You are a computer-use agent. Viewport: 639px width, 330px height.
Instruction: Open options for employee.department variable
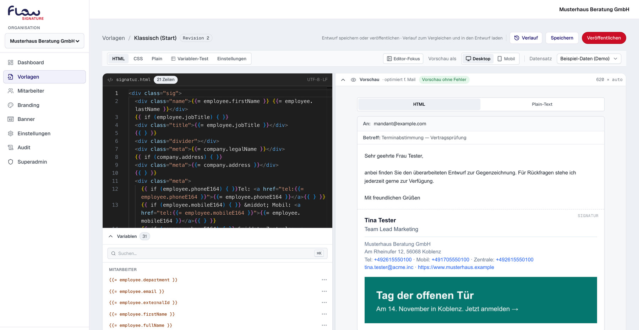[x=324, y=280]
